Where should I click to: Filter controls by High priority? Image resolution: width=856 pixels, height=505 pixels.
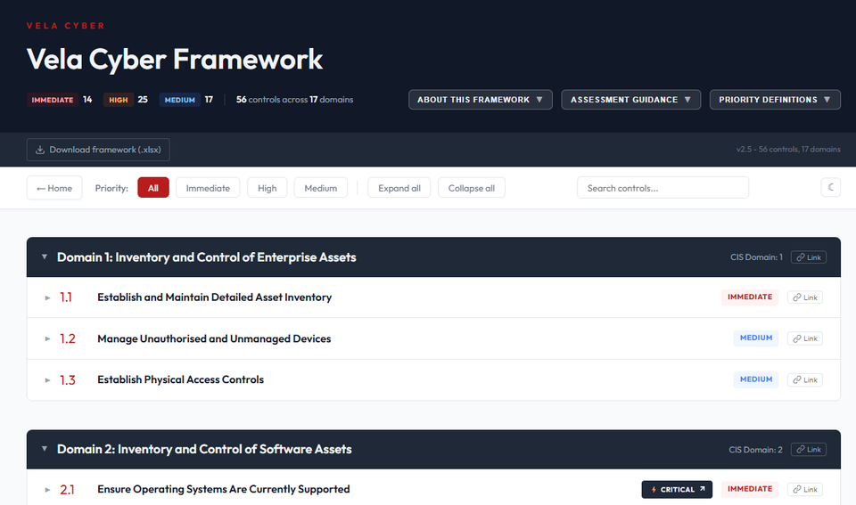pyautogui.click(x=267, y=188)
